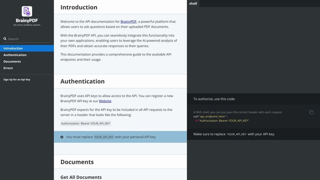Switch to the shell language tab
This screenshot has width=320, height=180.
click(193, 3)
